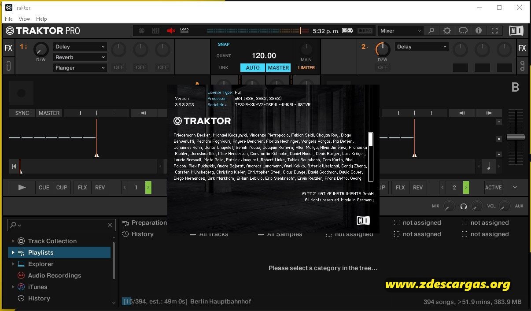Image resolution: width=531 pixels, height=311 pixels.
Task: Enable Deck A REV reverse button
Action: click(100, 188)
